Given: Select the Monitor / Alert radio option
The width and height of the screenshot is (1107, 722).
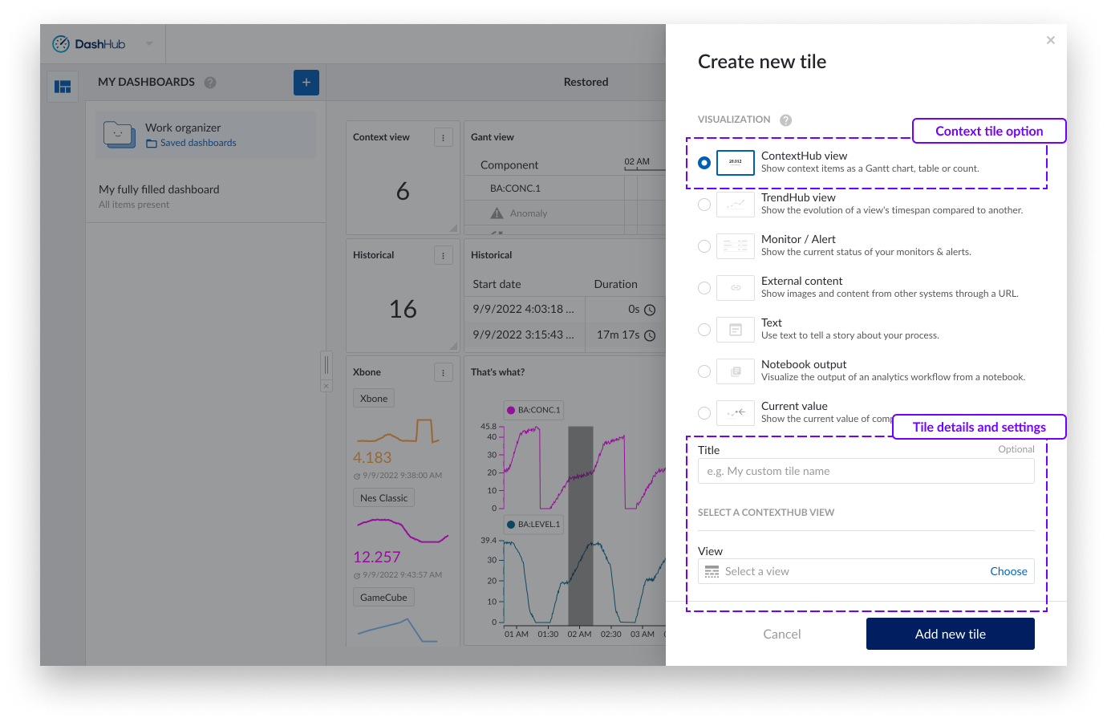Looking at the screenshot, I should coord(704,246).
